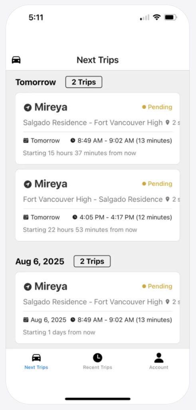Go to the Account tab

159,362
